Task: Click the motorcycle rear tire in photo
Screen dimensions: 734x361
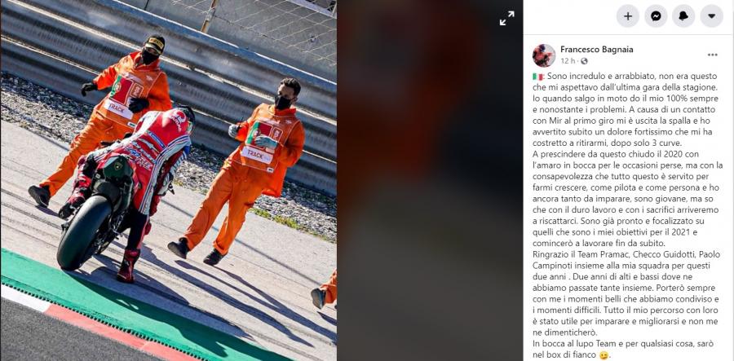Action: pyautogui.click(x=83, y=232)
